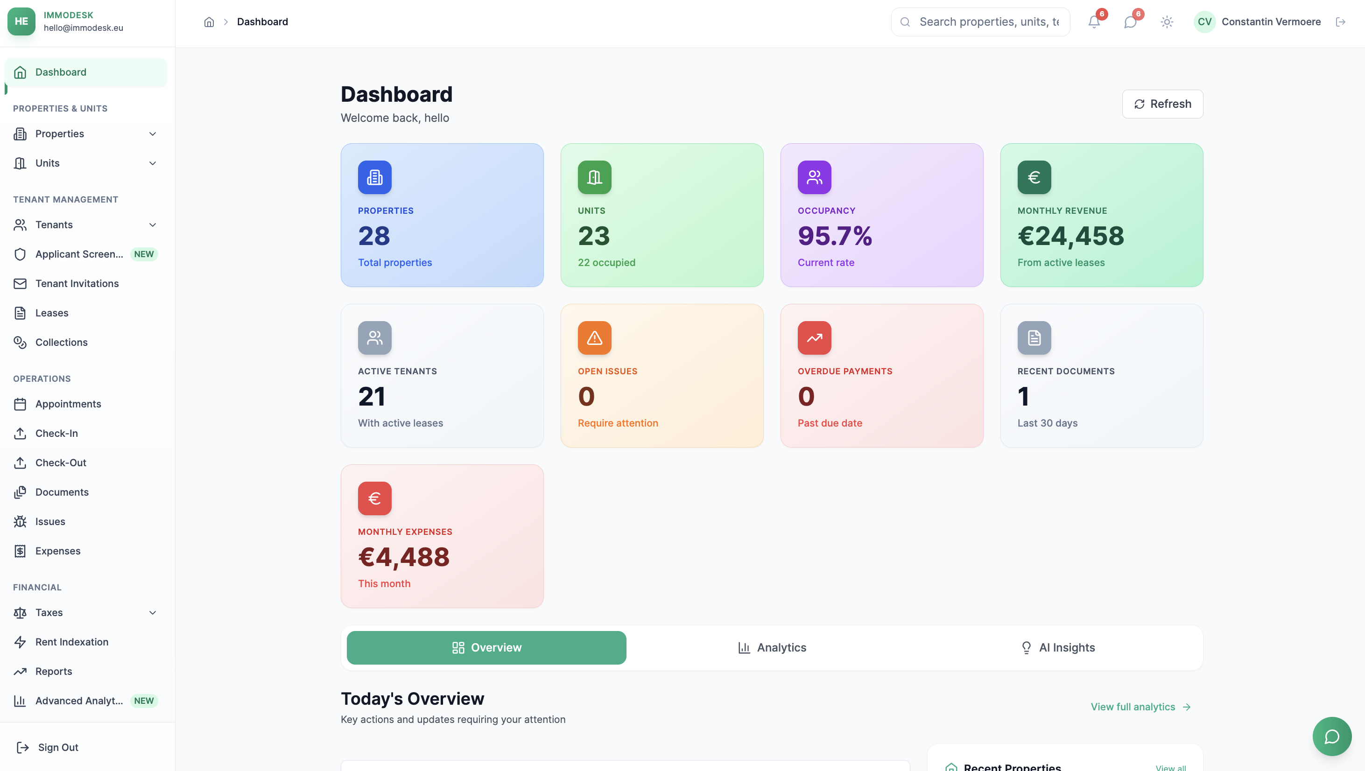This screenshot has width=1365, height=771.
Task: Click the Refresh button
Action: point(1162,104)
